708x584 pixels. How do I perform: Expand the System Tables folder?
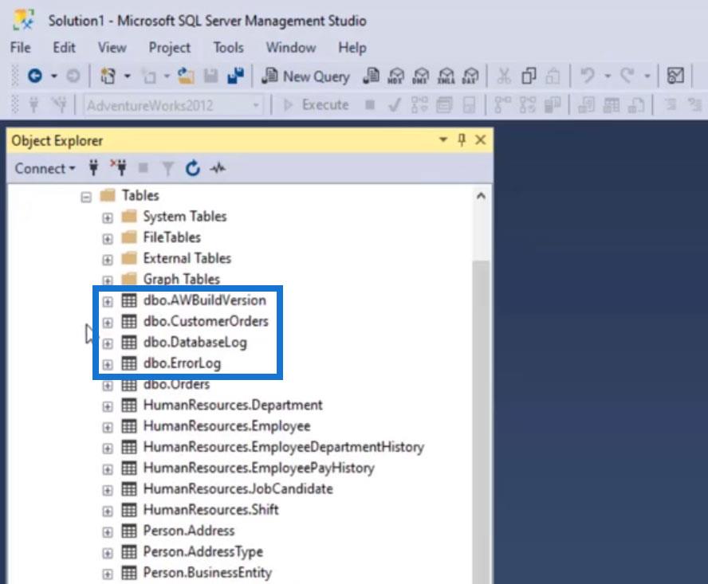tap(108, 217)
